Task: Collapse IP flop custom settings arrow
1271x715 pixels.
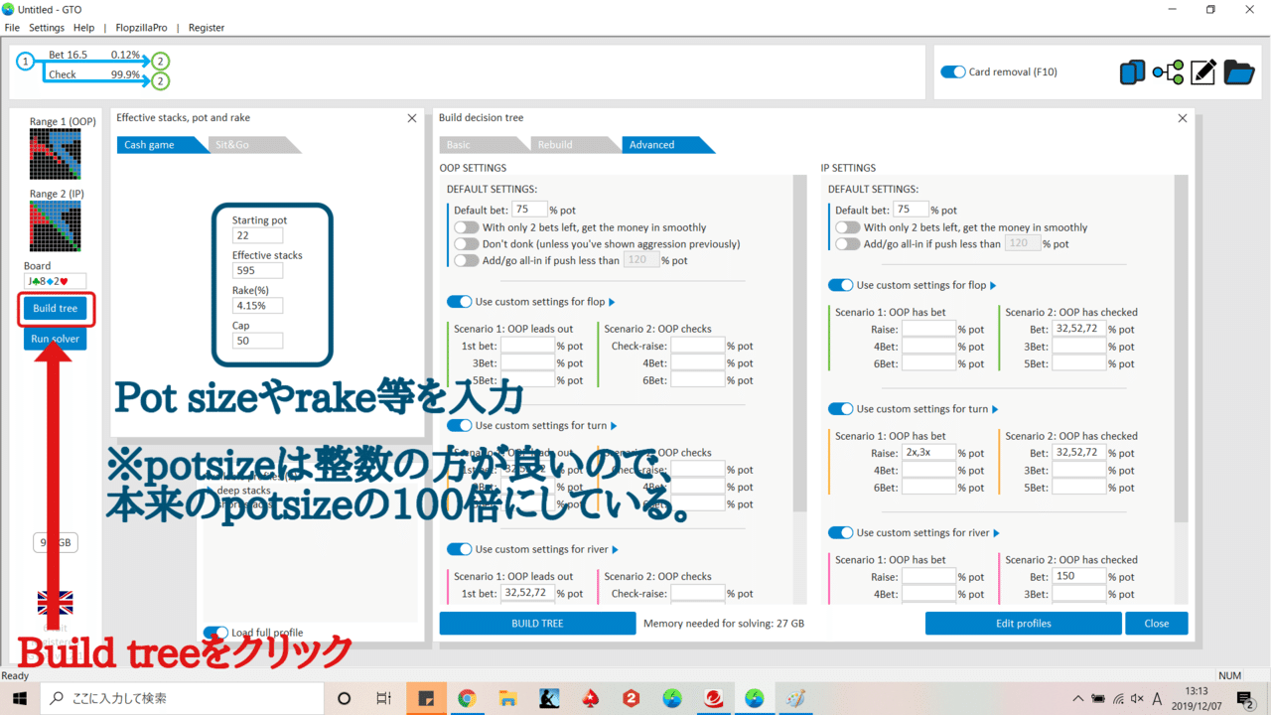Action: pos(993,285)
